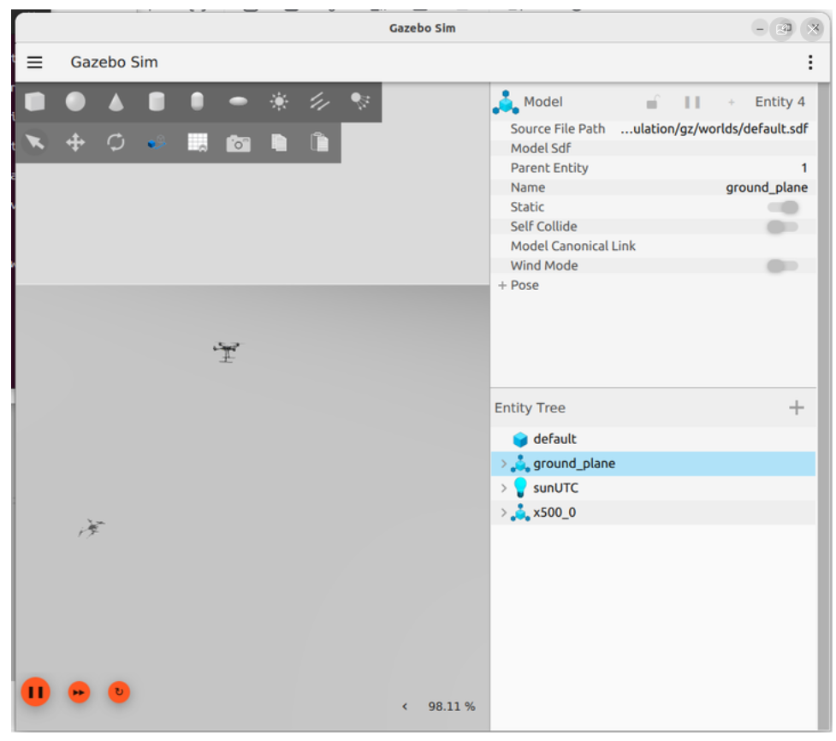
Task: Select the translate (move) tool
Action: [75, 142]
